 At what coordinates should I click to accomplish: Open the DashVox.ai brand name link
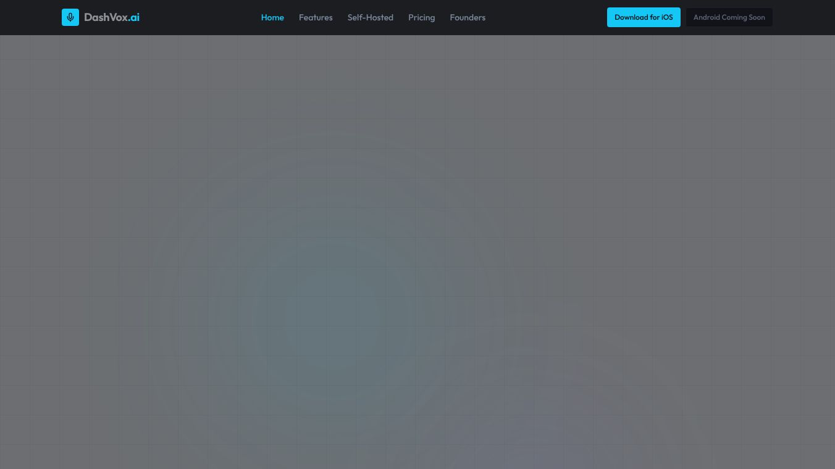tap(112, 17)
